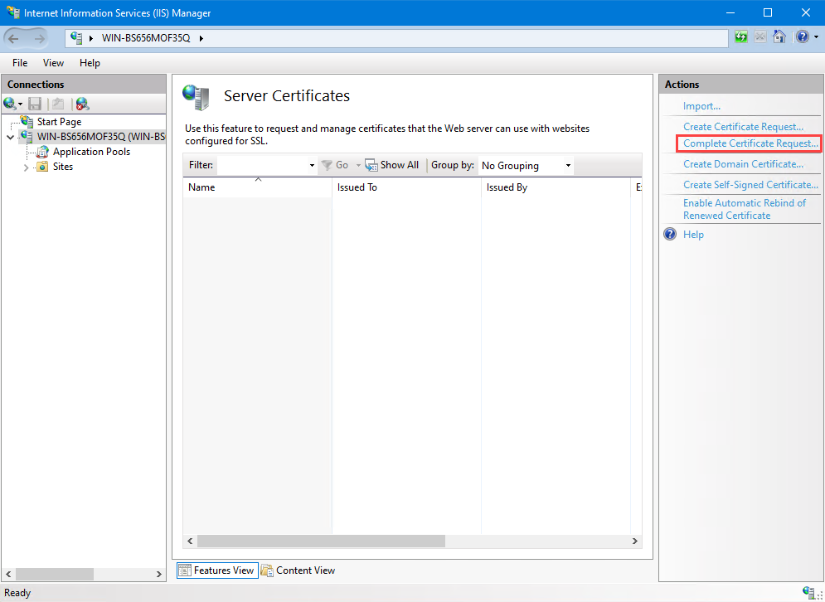Sort by the Issued By column header
The height and width of the screenshot is (602, 825).
pos(556,187)
